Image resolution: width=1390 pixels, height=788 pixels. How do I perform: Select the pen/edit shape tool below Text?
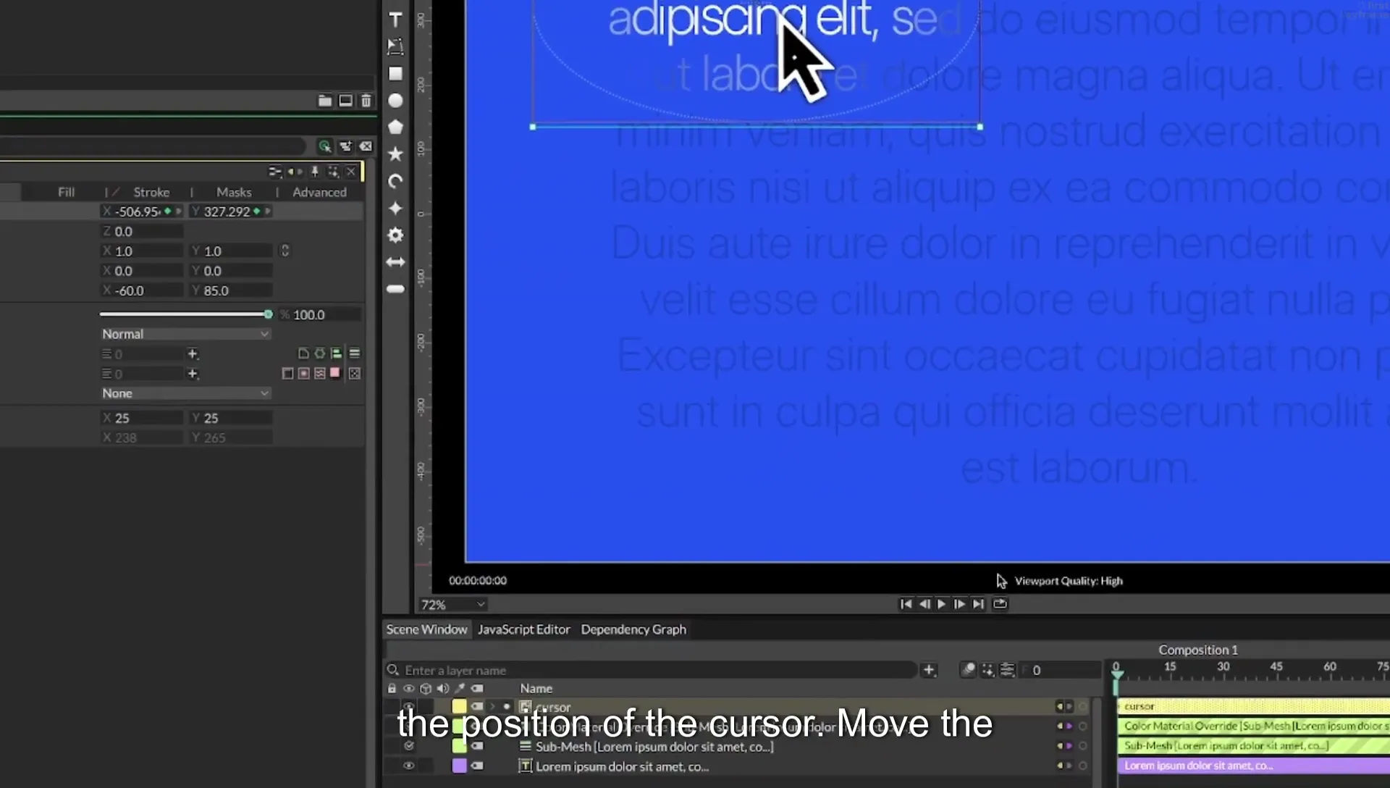click(395, 47)
